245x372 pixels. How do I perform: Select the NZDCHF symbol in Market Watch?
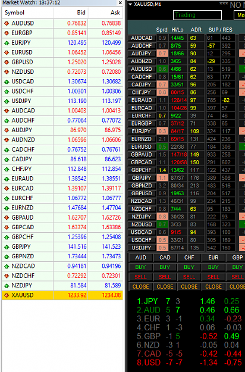[x=23, y=276]
